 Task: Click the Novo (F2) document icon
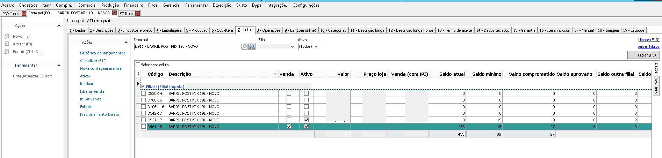[x=7, y=36]
